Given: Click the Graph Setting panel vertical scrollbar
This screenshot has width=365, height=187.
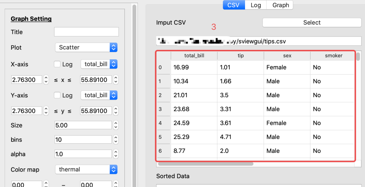Looking at the screenshot, I should (x=134, y=96).
